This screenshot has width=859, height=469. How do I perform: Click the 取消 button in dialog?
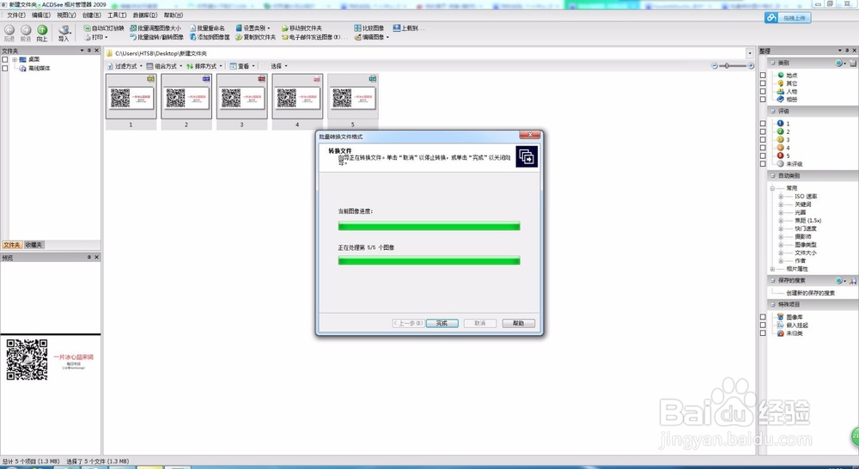(480, 323)
